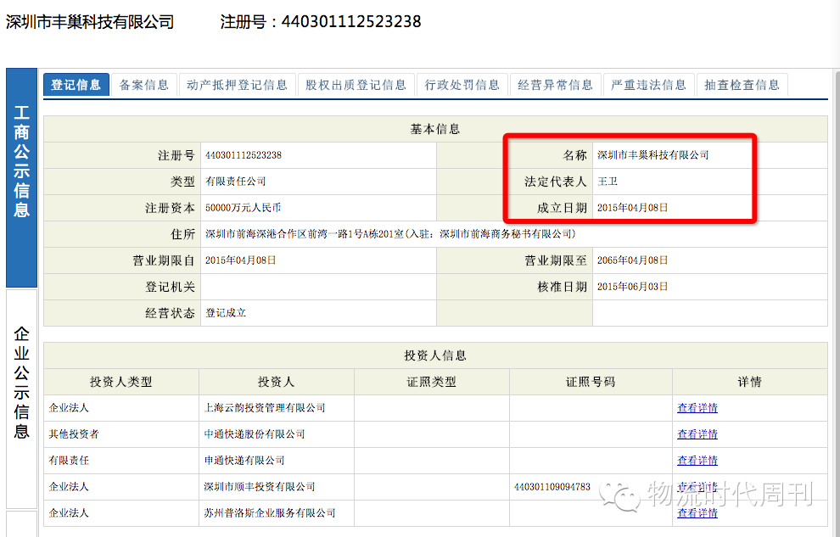Select investor 深圳市顺丰投资有限公司
This screenshot has width=840, height=537.
click(x=260, y=487)
